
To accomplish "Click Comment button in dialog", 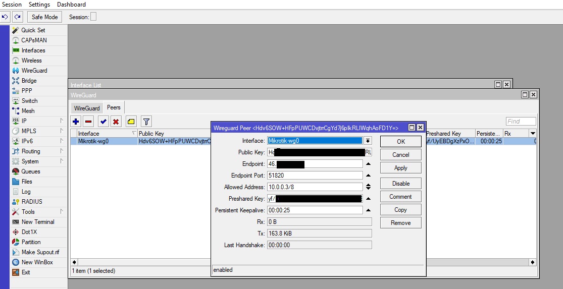I will coord(401,197).
